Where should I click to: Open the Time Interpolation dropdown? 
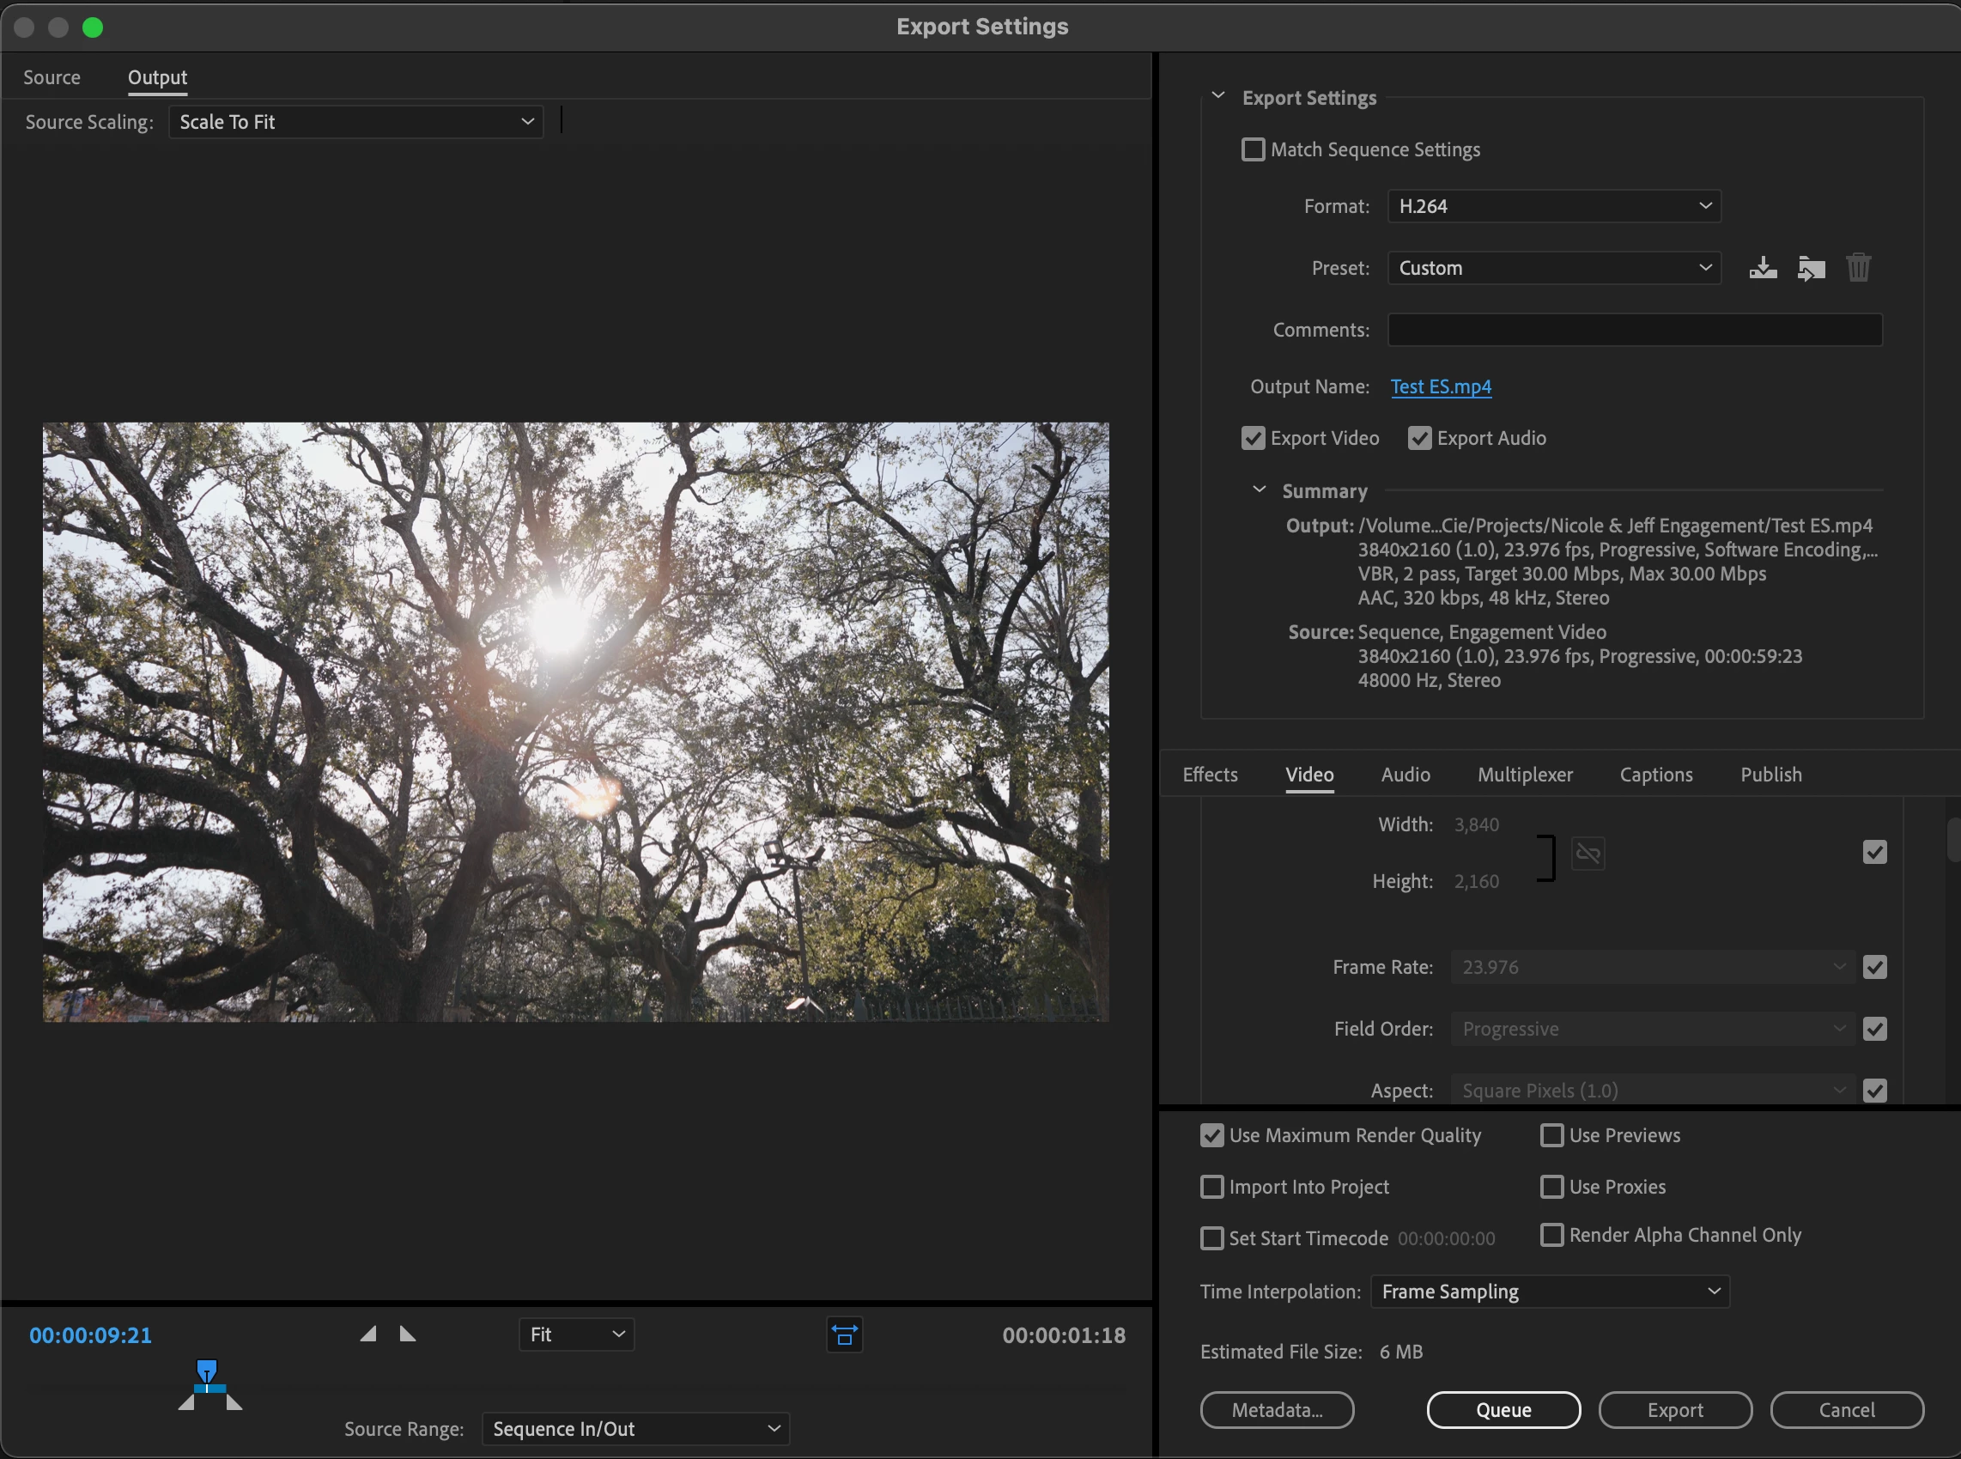[x=1549, y=1292]
